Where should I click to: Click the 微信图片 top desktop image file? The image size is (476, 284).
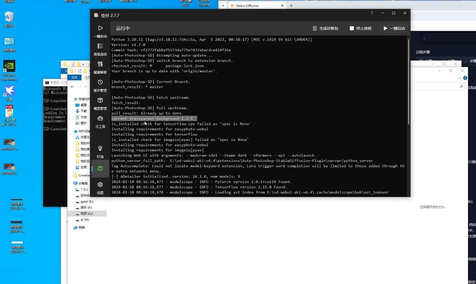tap(17, 204)
